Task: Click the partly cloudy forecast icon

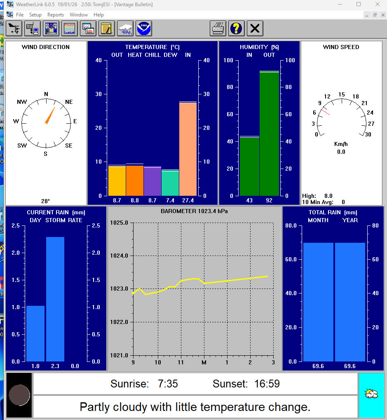Action: pyautogui.click(x=371, y=394)
